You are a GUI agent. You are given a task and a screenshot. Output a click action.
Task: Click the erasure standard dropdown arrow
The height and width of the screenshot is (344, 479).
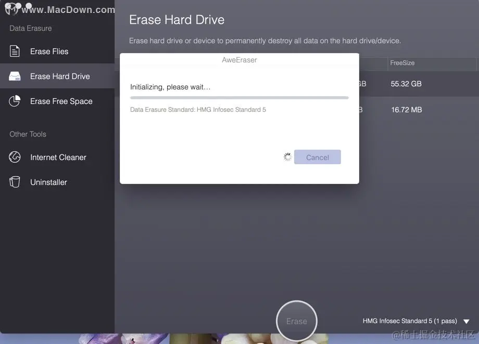click(466, 322)
